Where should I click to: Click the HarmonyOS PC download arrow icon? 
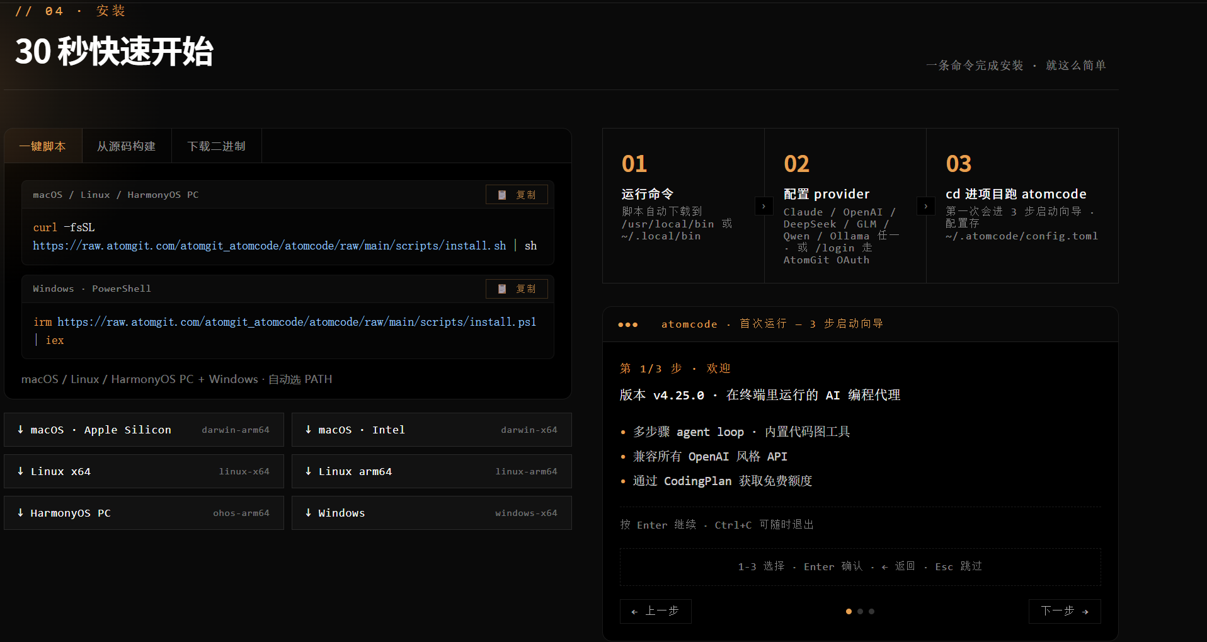point(21,513)
